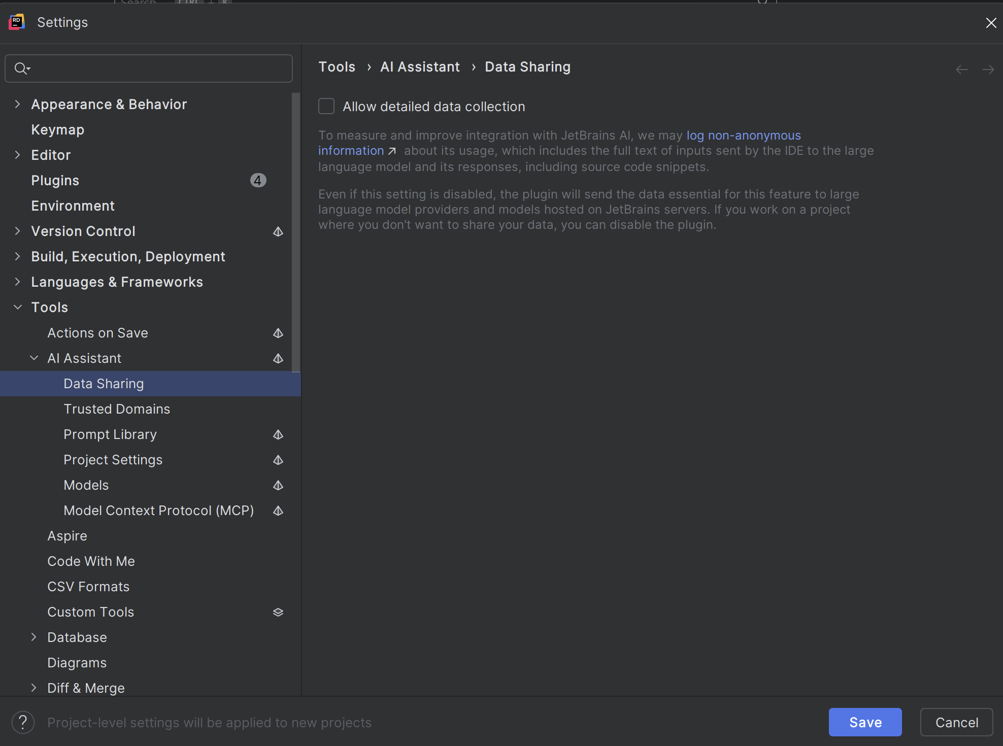This screenshot has width=1003, height=746.
Task: Click layers icon beside Custom Tools
Action: 278,612
